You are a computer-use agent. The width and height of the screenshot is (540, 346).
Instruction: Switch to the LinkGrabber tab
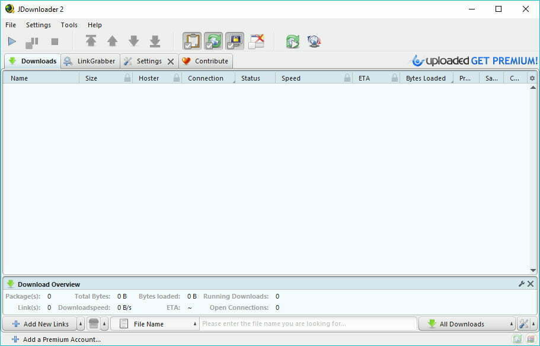click(x=91, y=61)
